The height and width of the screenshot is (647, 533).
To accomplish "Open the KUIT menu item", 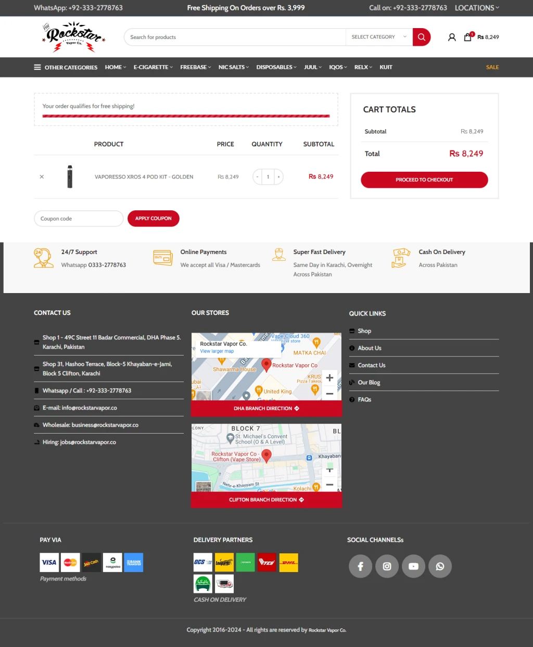I will [x=386, y=67].
